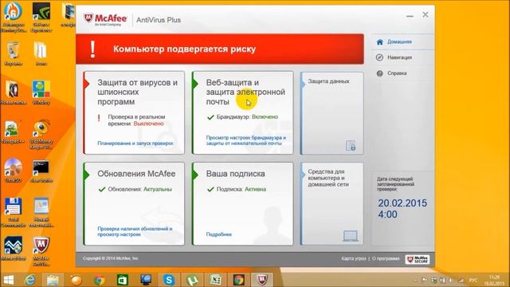
Task: Click the question mark icon beside Справка
Action: click(x=379, y=73)
